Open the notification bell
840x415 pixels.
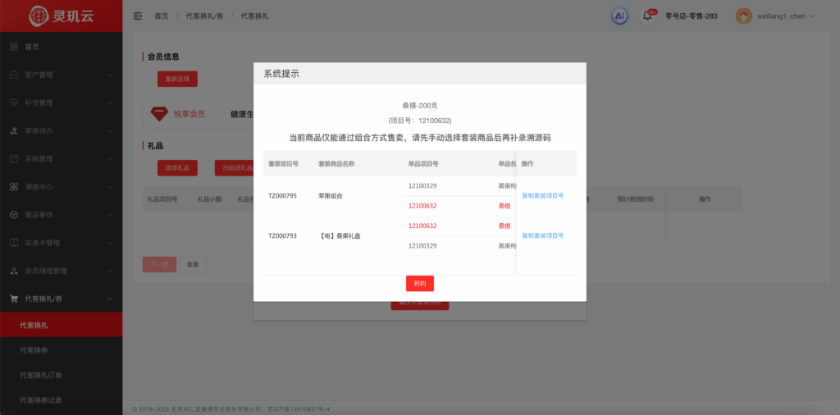(x=646, y=16)
